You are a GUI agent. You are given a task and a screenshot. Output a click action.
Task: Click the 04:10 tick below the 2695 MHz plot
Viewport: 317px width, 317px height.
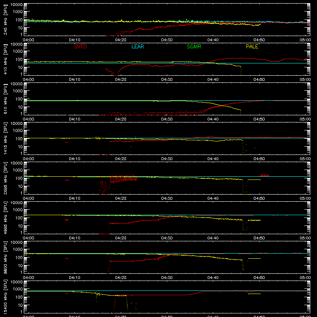tap(74, 199)
